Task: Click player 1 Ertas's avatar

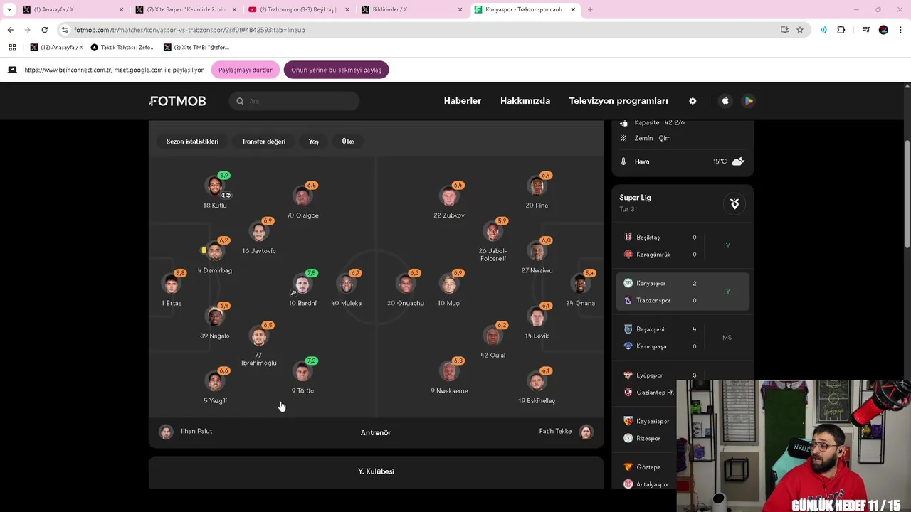Action: (x=172, y=284)
